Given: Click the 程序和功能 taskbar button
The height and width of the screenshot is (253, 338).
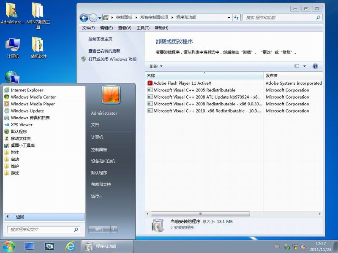Looking at the screenshot, I should click(107, 246).
